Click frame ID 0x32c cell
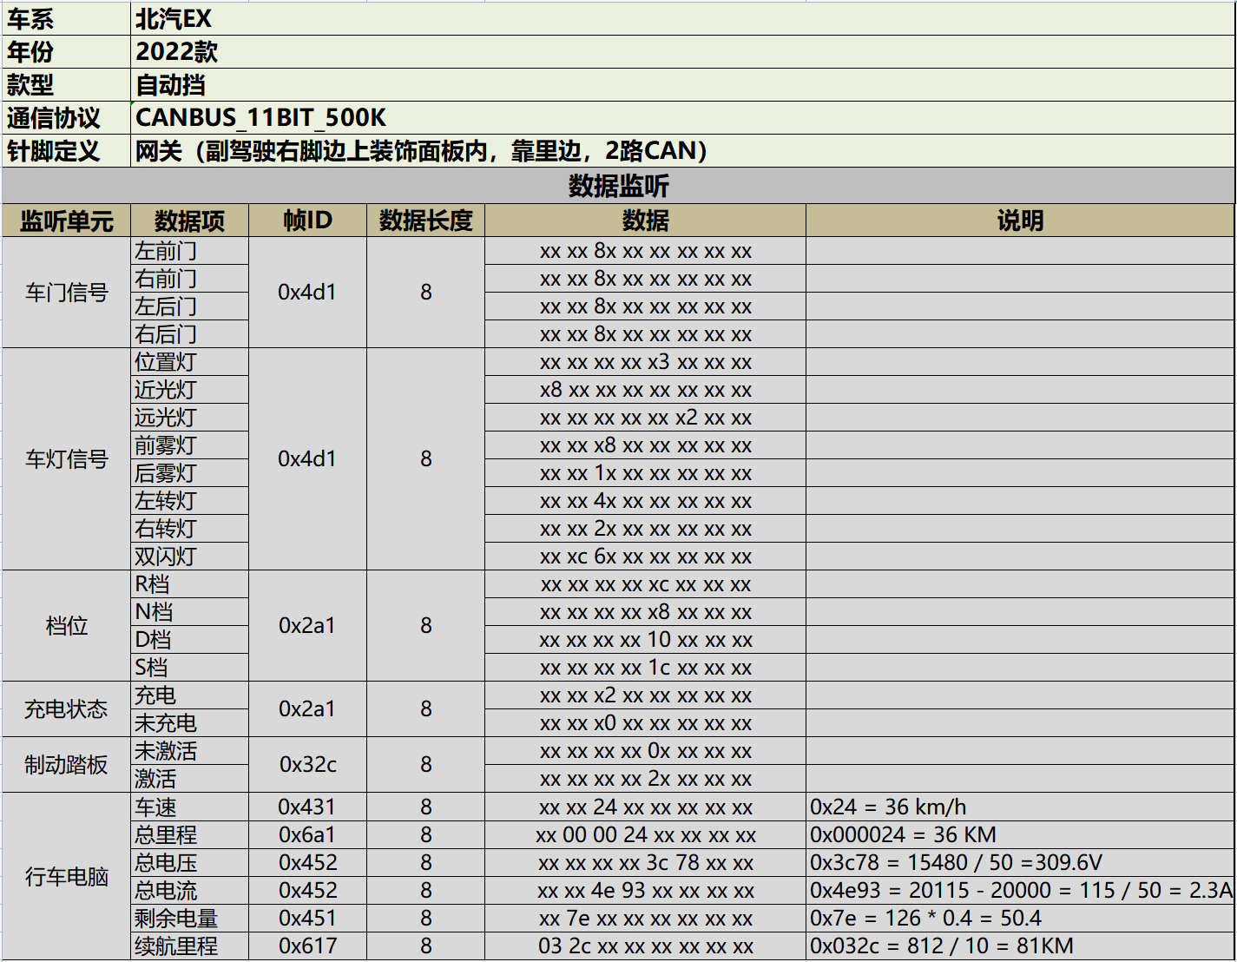This screenshot has width=1237, height=962. tap(307, 765)
